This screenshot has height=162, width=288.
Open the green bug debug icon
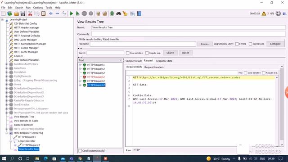112,13
